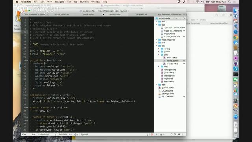Collapse the god folder
252x142 pixels.
[x=159, y=55]
